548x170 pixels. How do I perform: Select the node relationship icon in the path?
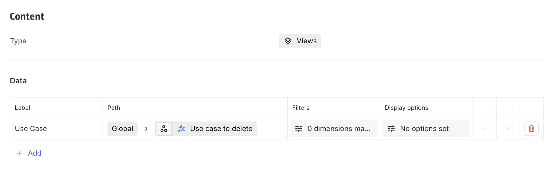pyautogui.click(x=164, y=128)
